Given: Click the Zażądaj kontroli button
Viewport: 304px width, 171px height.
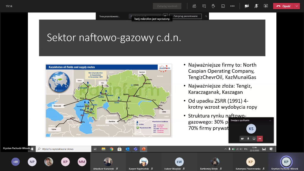Looking at the screenshot, I should pos(167,6).
